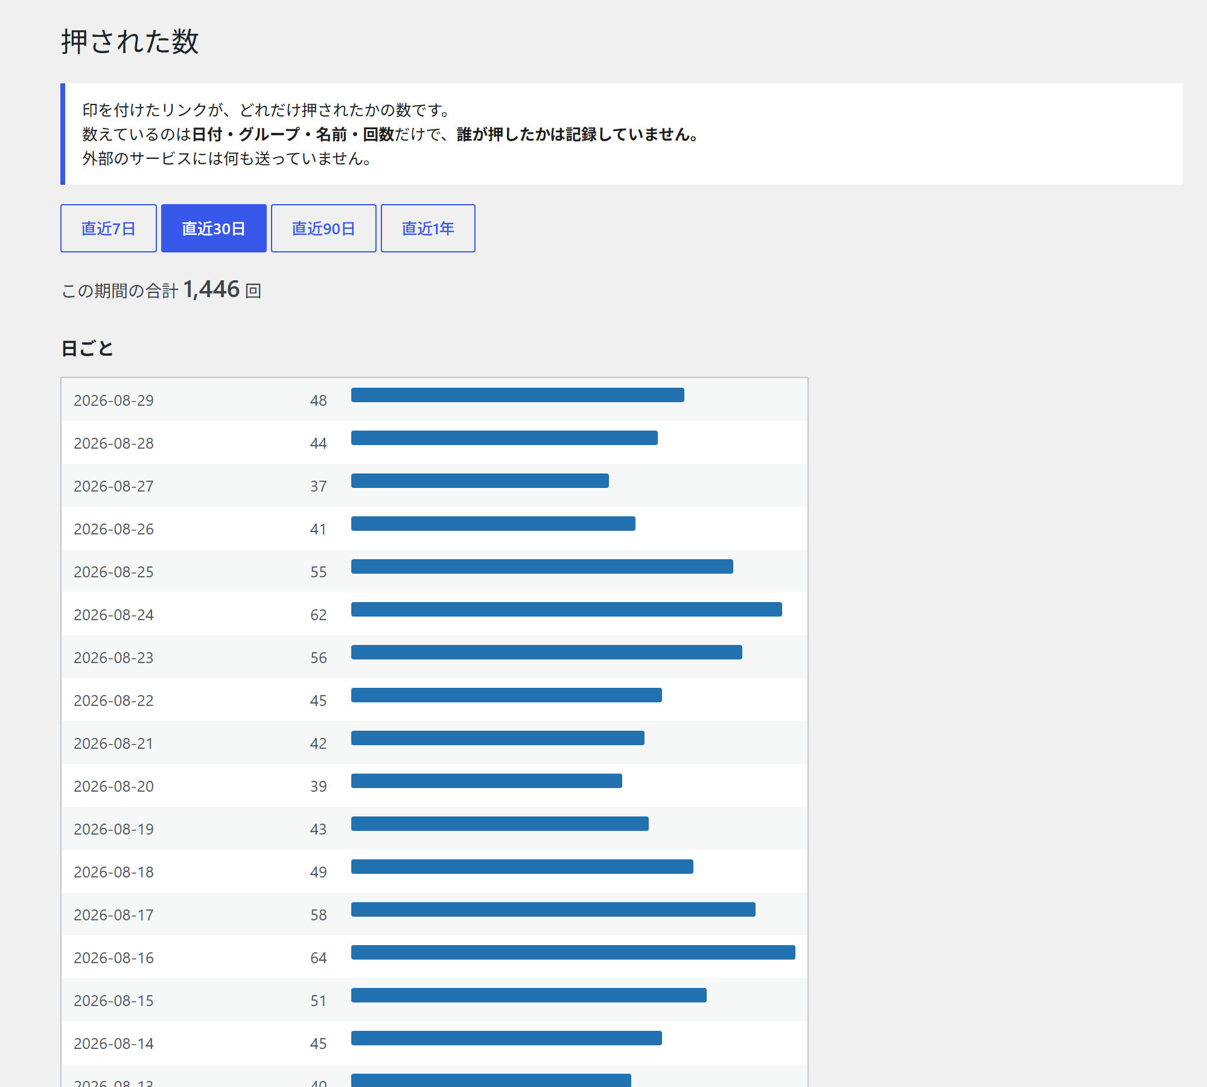The image size is (1207, 1087).
Task: Switch to the 直近90日 range
Action: [323, 228]
